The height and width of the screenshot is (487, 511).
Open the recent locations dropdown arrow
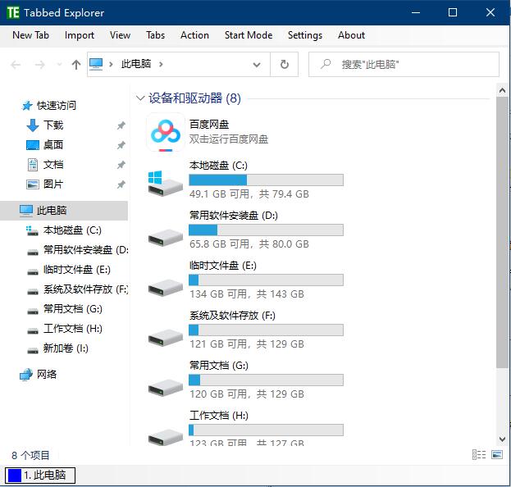tap(58, 65)
